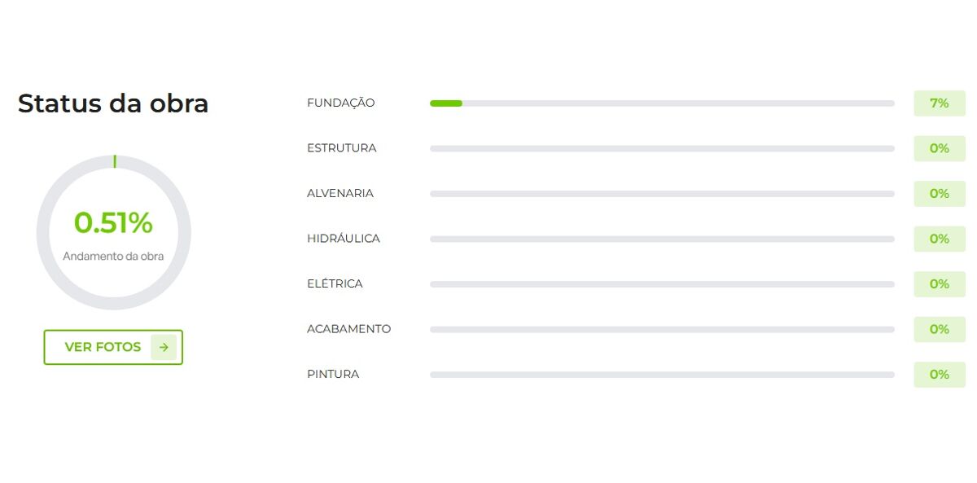Click the ELÉTRICA progress bar
The image size is (977, 483).
coord(661,284)
